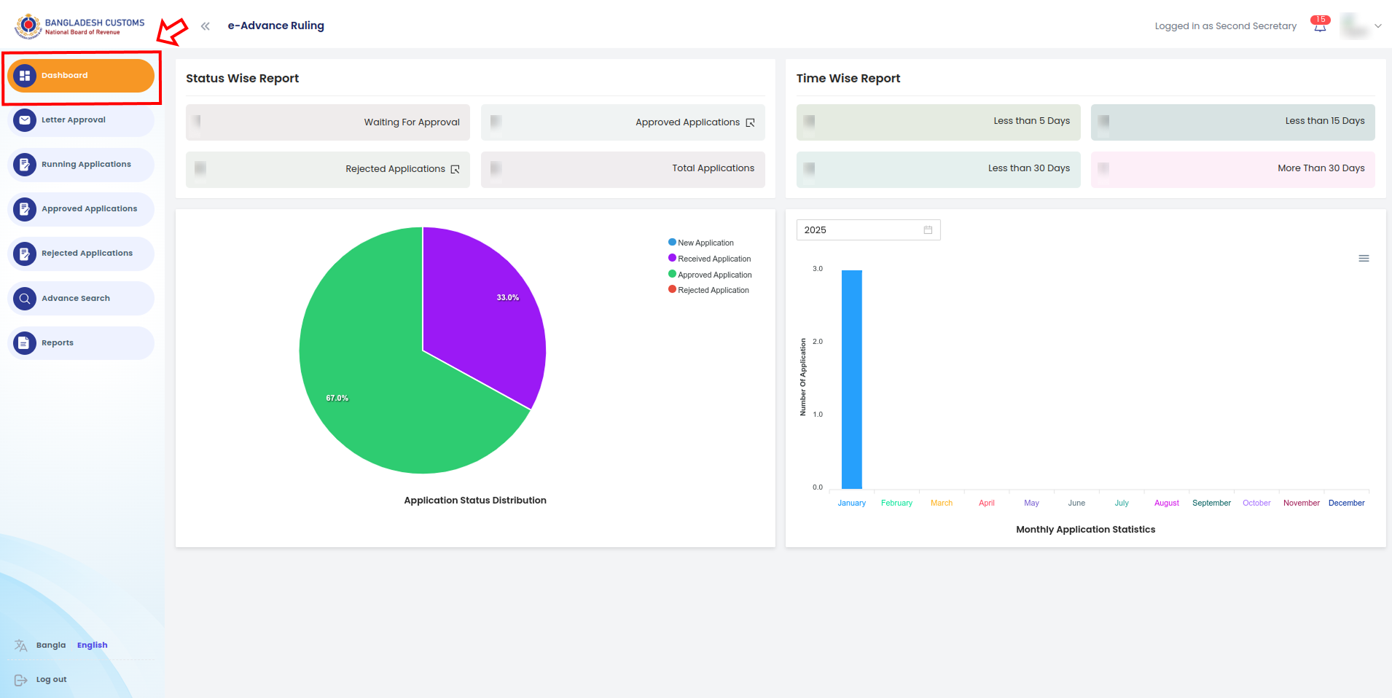Click Status Wise Report heading
1392x698 pixels.
[x=243, y=79]
